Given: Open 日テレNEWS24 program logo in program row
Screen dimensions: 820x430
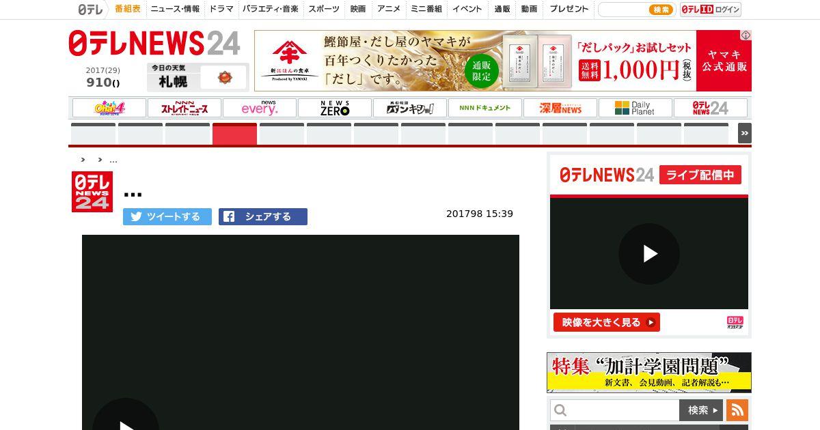Looking at the screenshot, I should [x=711, y=108].
